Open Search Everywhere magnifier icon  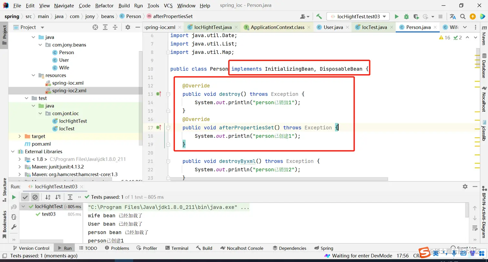tap(463, 16)
